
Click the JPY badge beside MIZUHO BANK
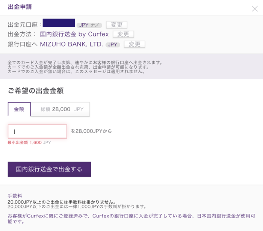(113, 45)
